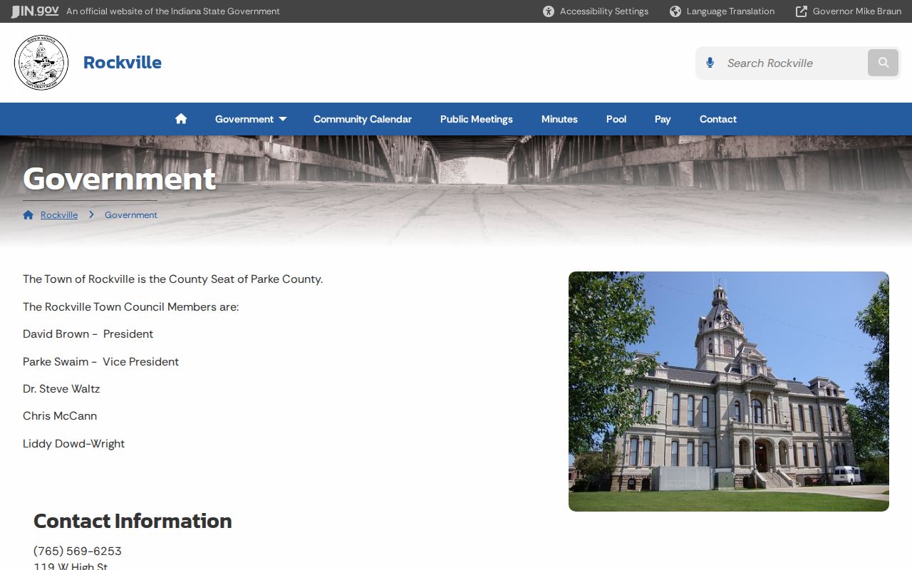The width and height of the screenshot is (912, 570).
Task: Click the official Indiana website notice text
Action: (173, 11)
